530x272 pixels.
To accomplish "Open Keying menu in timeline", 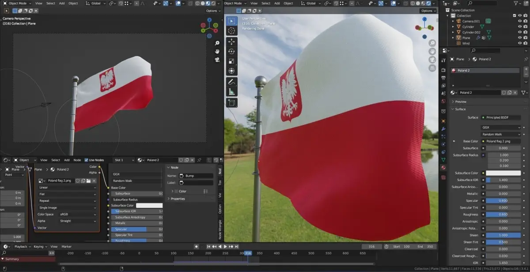I will coord(40,246).
